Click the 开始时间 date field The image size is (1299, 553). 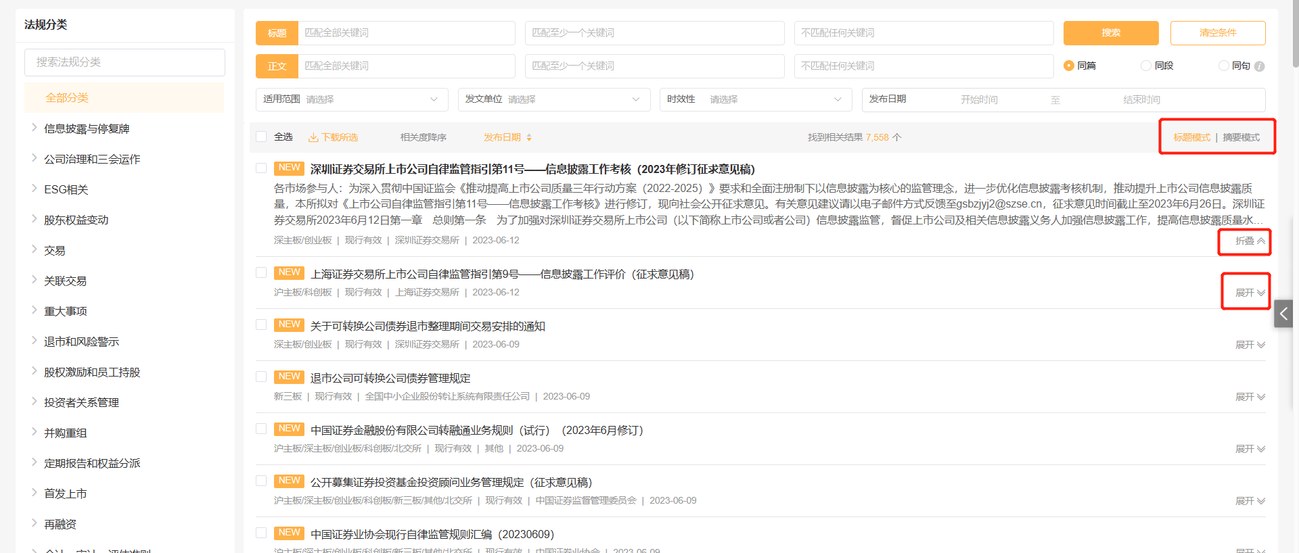979,99
